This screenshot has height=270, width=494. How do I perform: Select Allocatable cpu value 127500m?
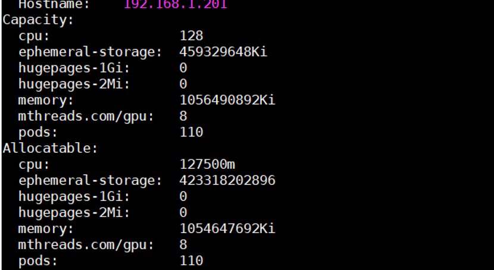point(207,164)
